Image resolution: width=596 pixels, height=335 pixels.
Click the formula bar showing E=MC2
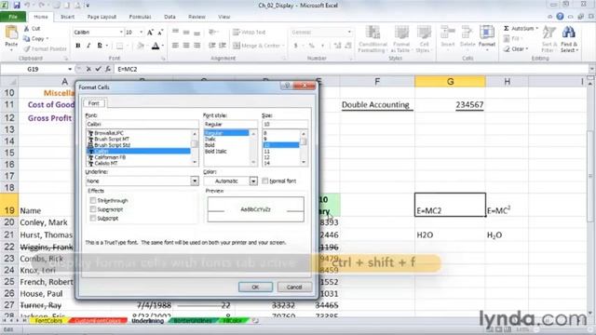coord(352,69)
